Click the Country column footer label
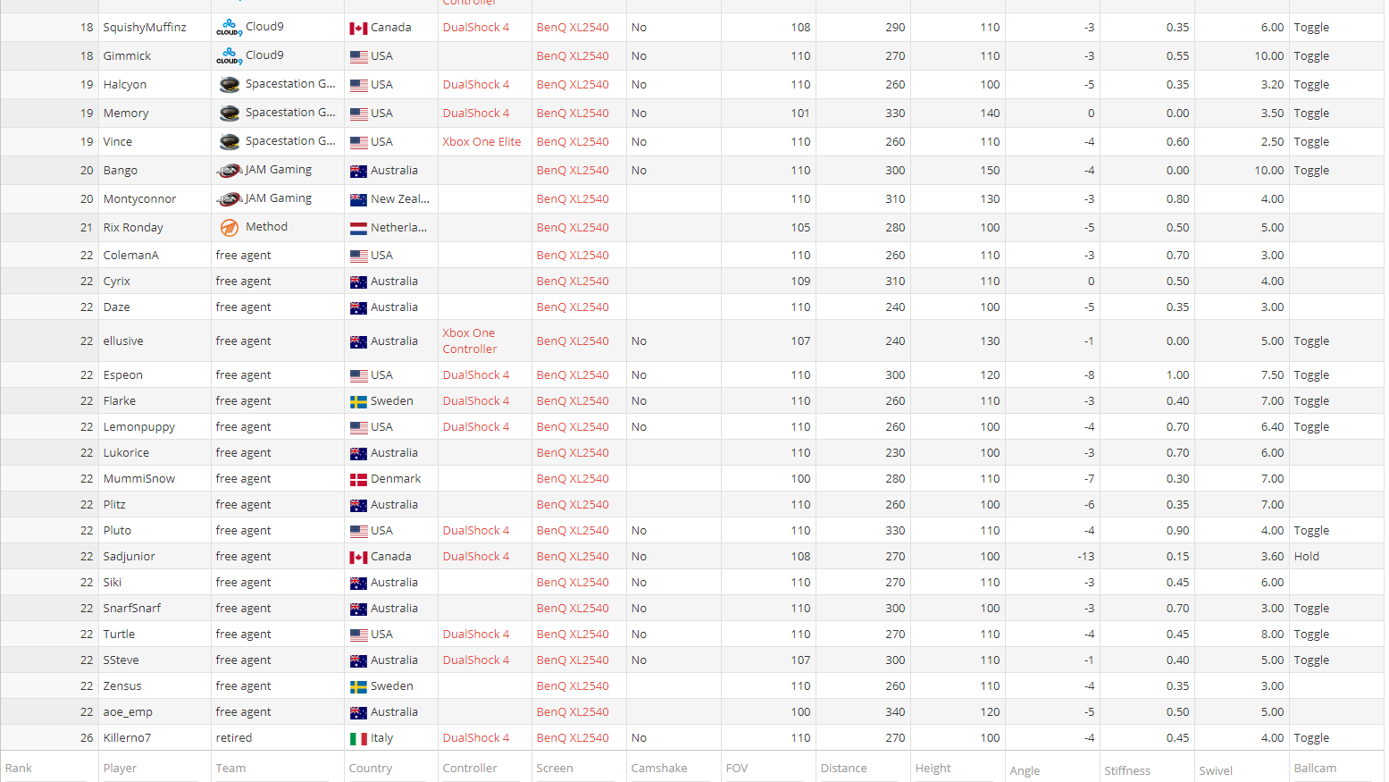1389x782 pixels. tap(371, 769)
